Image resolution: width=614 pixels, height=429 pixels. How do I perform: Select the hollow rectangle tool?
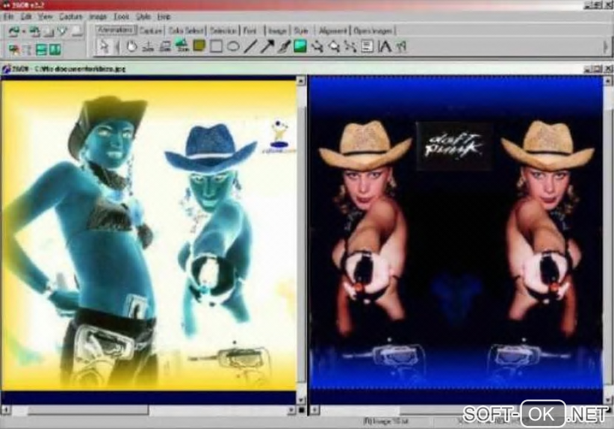point(216,46)
